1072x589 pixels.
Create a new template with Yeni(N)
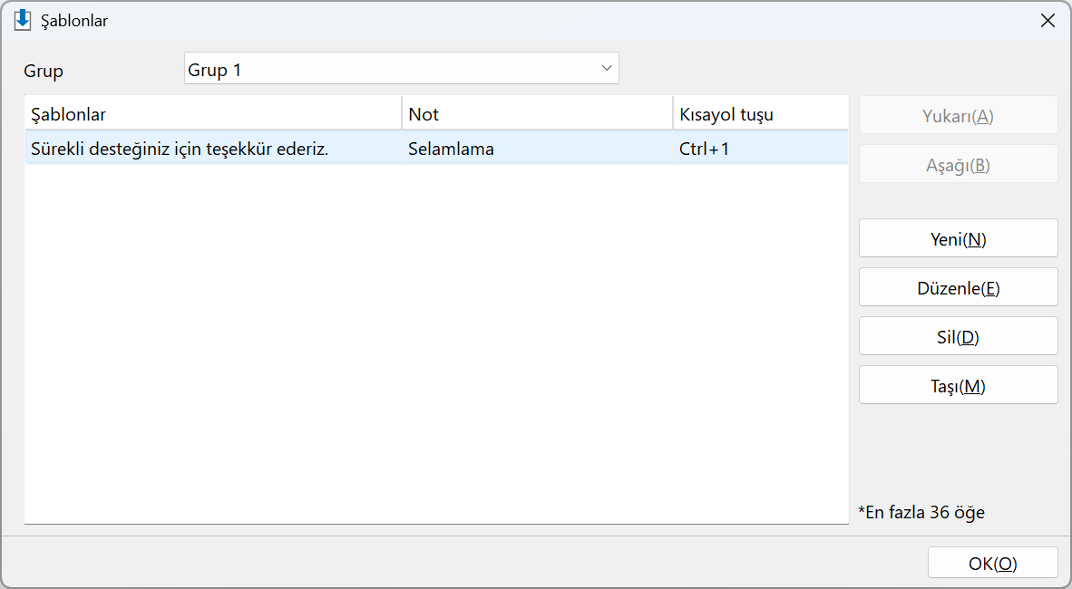point(958,238)
